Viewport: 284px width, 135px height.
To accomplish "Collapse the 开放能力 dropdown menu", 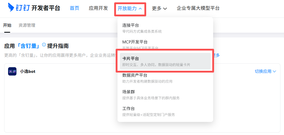I will (x=130, y=9).
